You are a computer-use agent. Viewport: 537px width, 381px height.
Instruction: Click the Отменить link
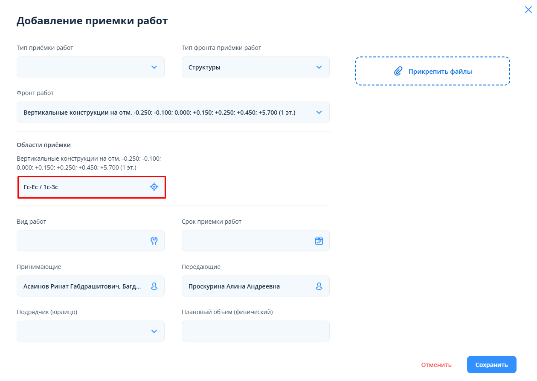point(436,365)
